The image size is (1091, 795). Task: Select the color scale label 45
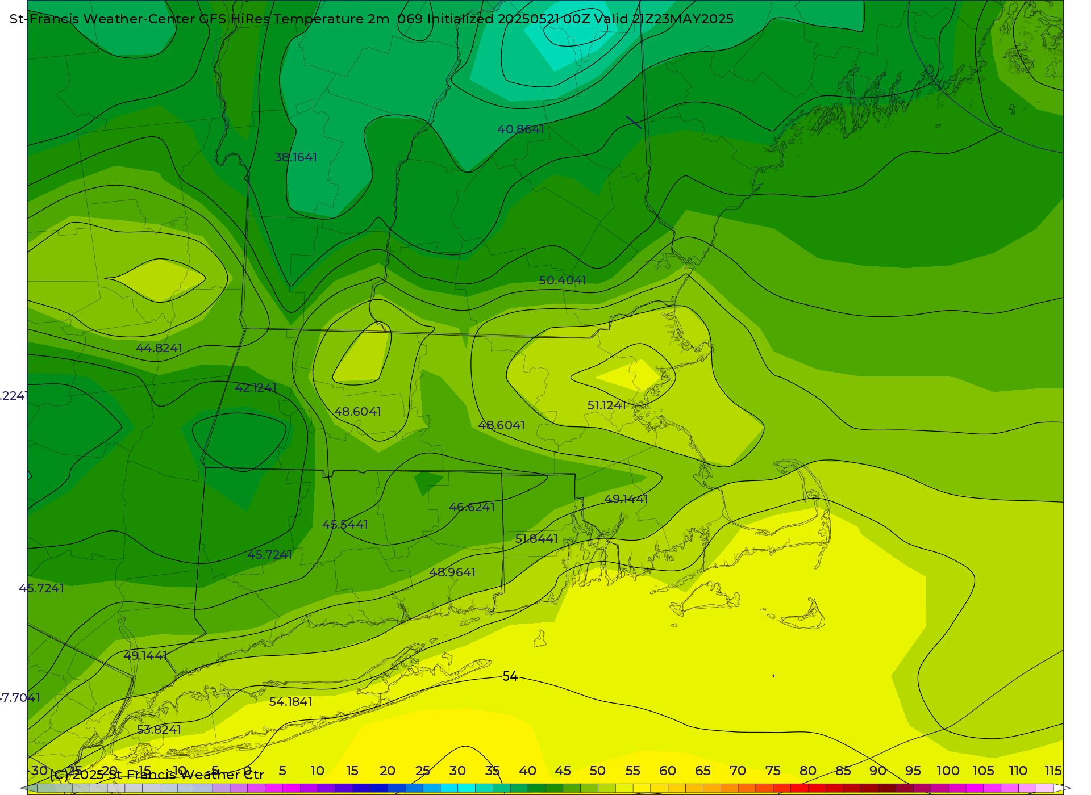click(563, 771)
